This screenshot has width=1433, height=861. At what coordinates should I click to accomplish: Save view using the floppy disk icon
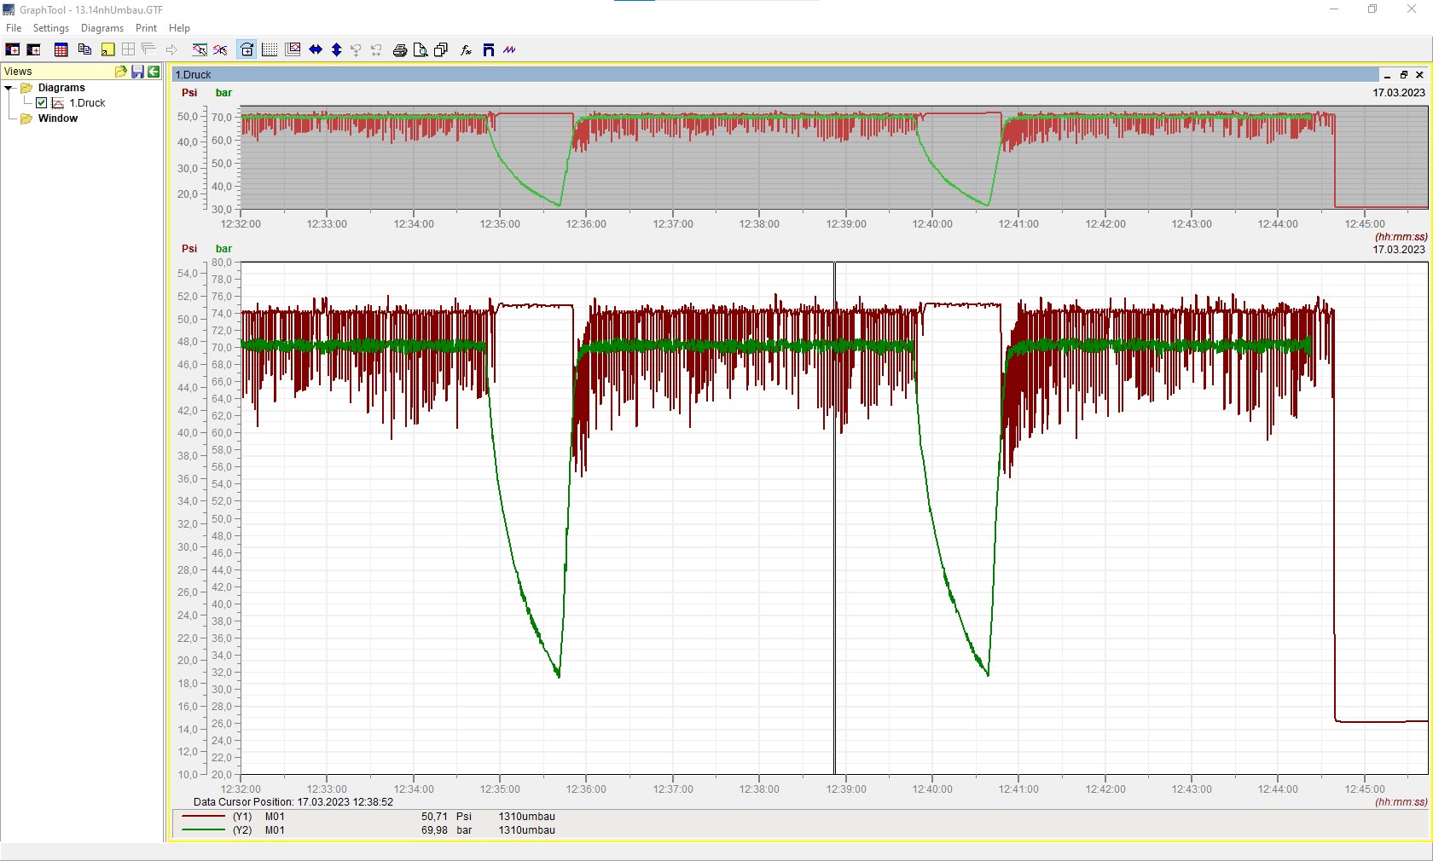(137, 72)
